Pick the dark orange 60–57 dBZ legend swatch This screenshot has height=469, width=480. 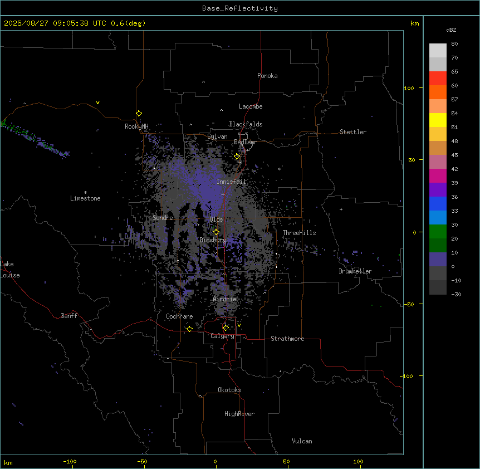coord(438,92)
